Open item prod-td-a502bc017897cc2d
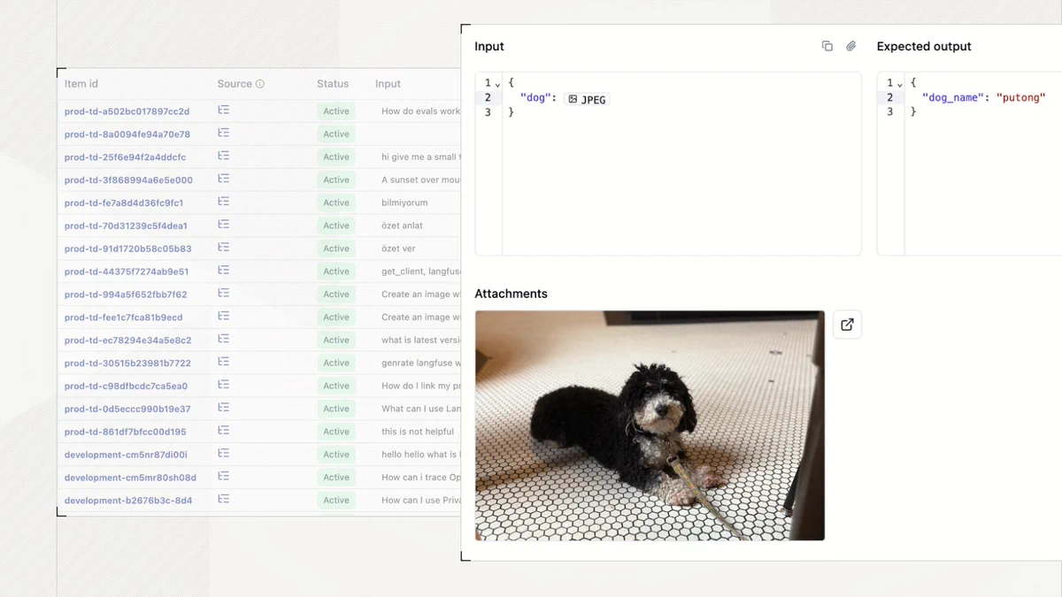Screen dimensions: 1062x597 point(127,111)
